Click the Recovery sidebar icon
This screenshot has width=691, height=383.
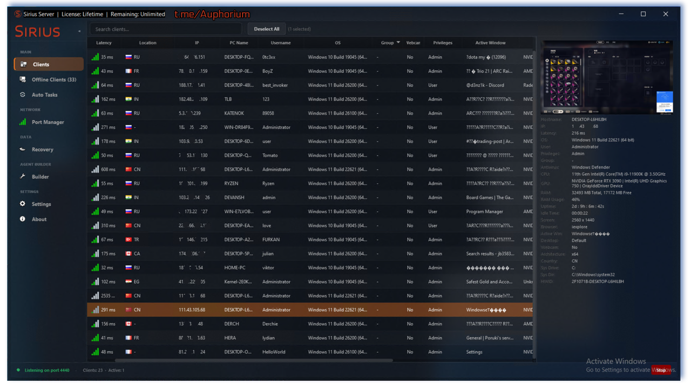click(x=23, y=149)
